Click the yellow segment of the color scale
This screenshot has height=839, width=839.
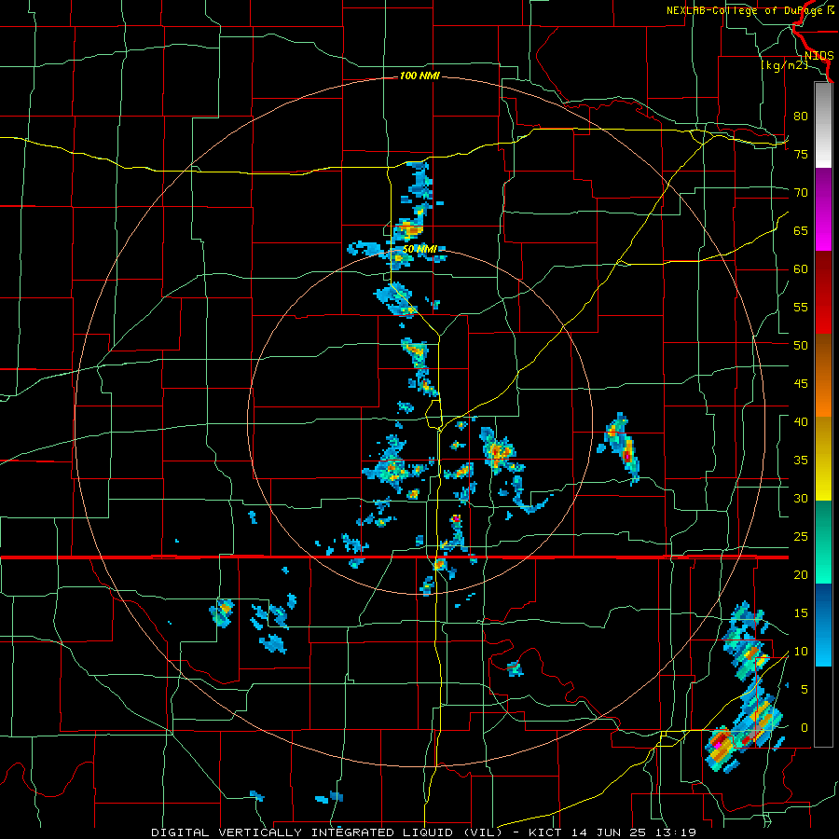[823, 459]
